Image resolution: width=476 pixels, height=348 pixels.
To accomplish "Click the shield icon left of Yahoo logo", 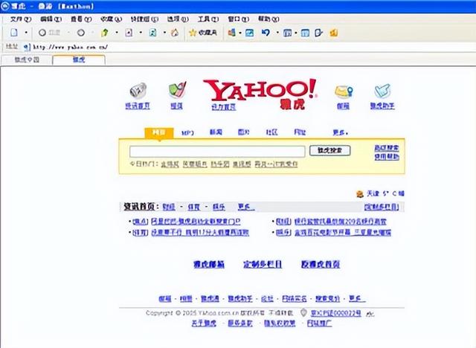I will pyautogui.click(x=176, y=91).
